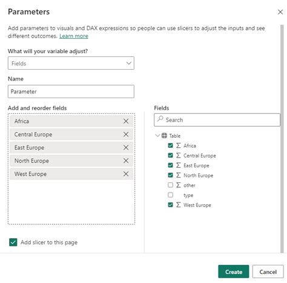Remove Africa from the reorder list
287x283 pixels.
click(126, 121)
